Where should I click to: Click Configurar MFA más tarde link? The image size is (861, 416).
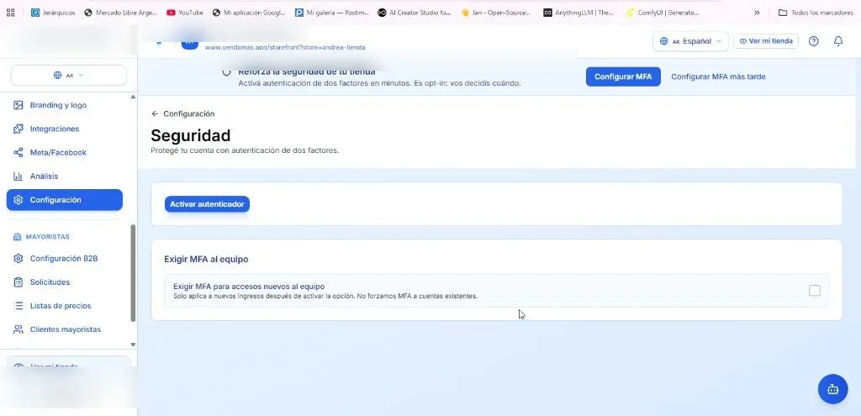point(718,76)
